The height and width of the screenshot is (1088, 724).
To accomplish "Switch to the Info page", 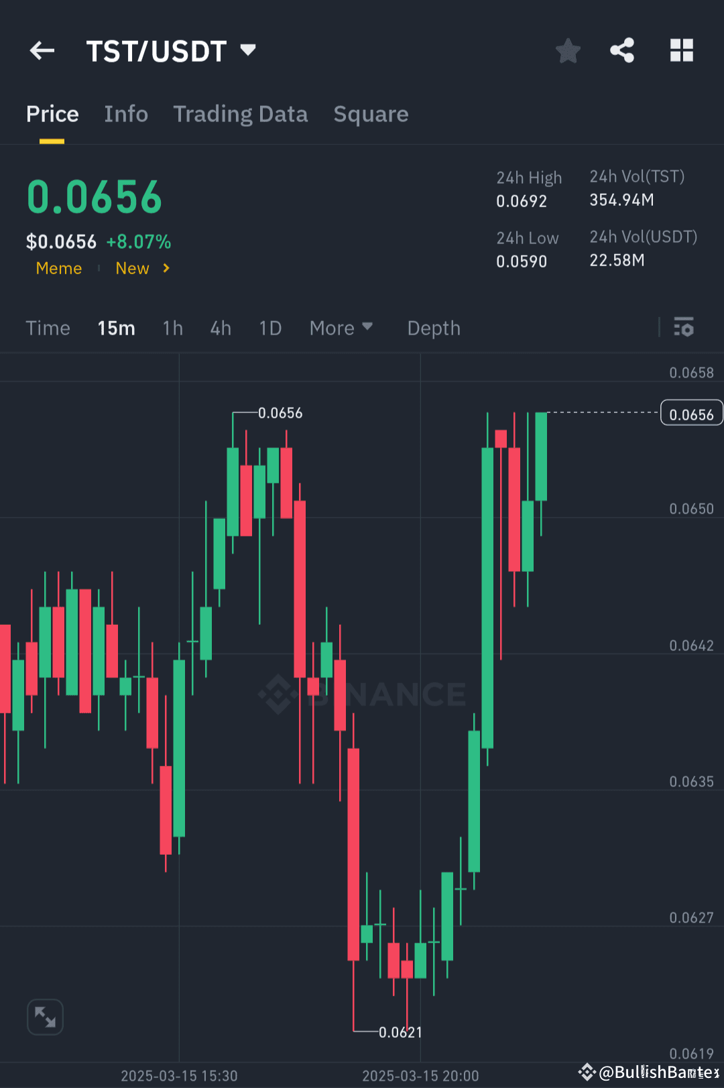I will click(126, 114).
